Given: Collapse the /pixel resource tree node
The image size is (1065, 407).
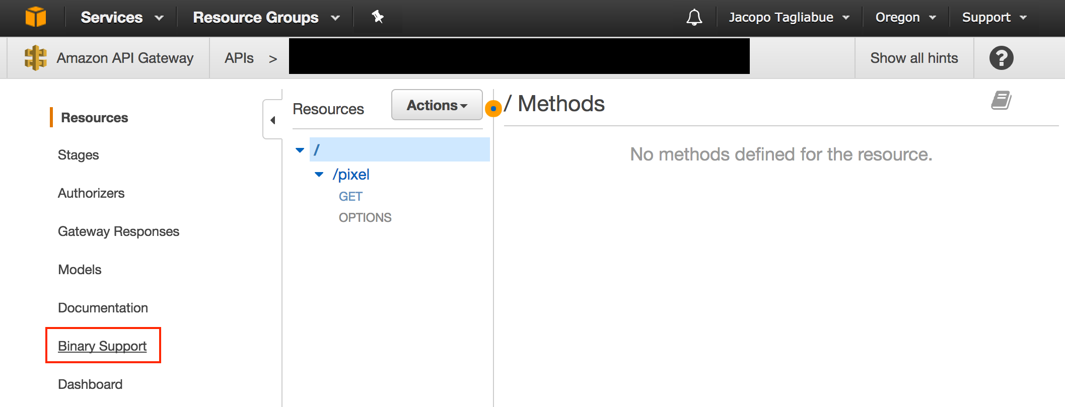Looking at the screenshot, I should click(319, 175).
